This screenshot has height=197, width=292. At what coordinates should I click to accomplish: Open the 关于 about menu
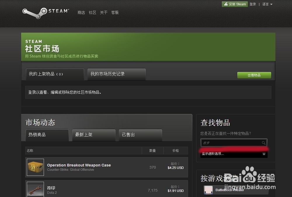pos(104,13)
